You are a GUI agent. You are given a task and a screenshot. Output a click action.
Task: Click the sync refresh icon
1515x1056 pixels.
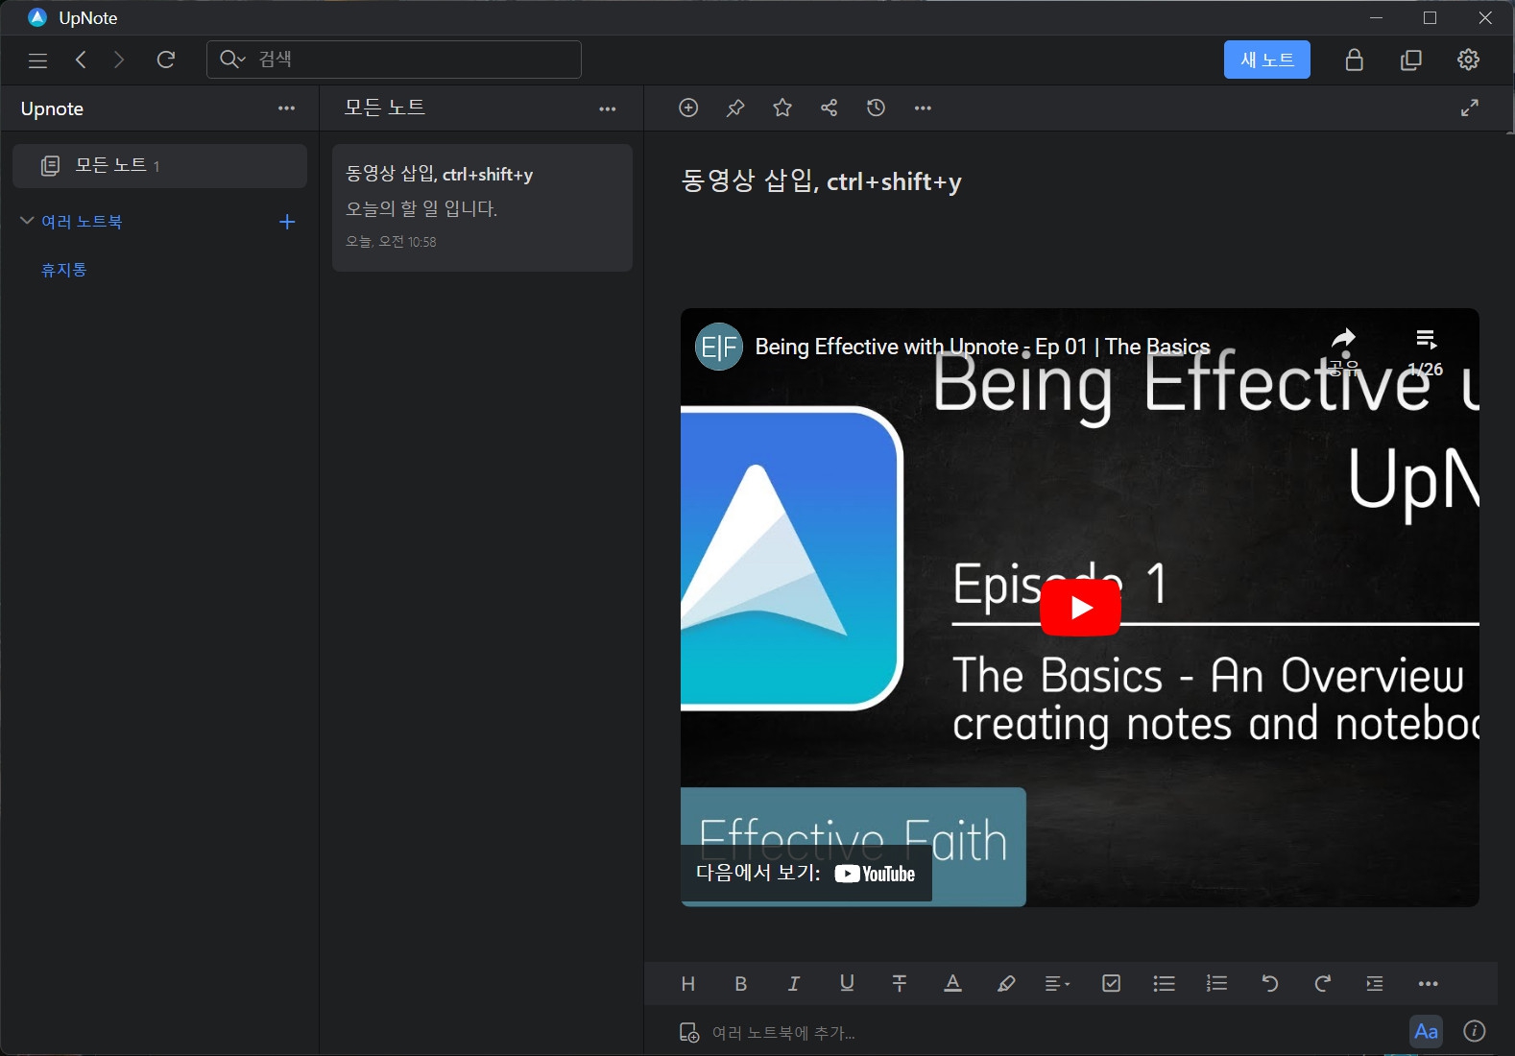(166, 60)
